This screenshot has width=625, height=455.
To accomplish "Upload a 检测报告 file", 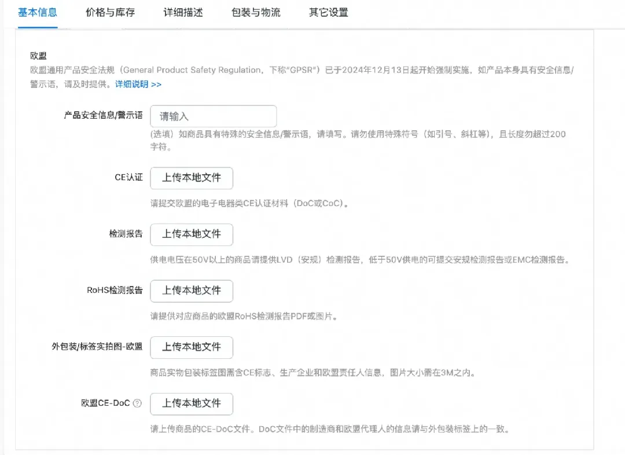I will pyautogui.click(x=191, y=234).
